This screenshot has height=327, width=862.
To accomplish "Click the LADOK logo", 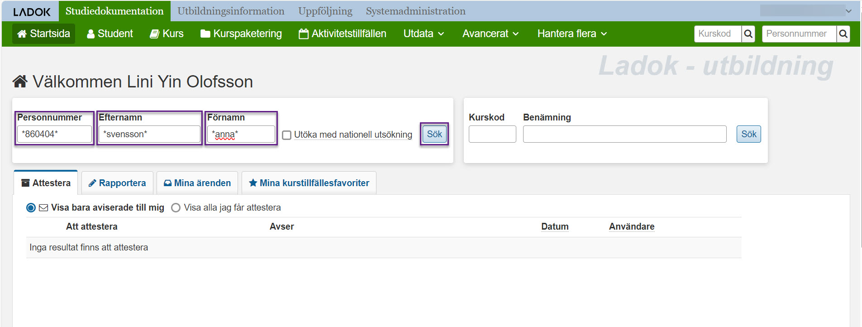I will tap(32, 12).
